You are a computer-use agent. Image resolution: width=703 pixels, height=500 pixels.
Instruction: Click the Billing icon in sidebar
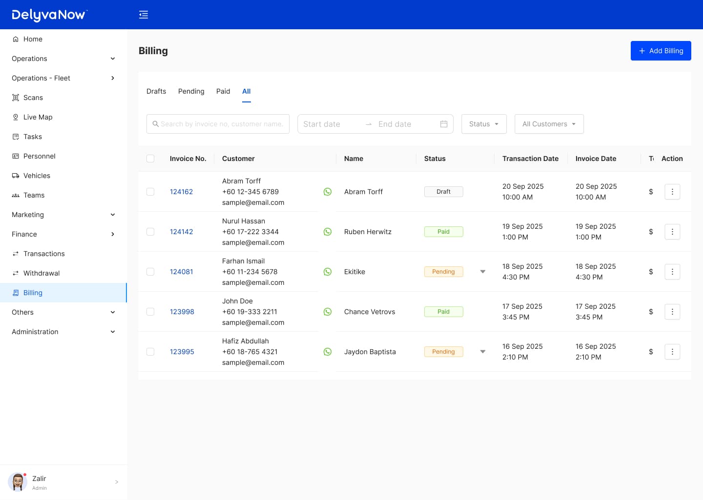pos(16,293)
